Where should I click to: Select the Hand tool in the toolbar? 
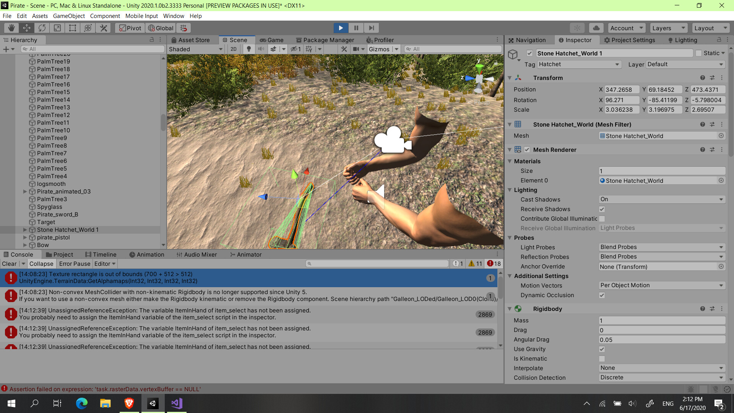click(11, 28)
